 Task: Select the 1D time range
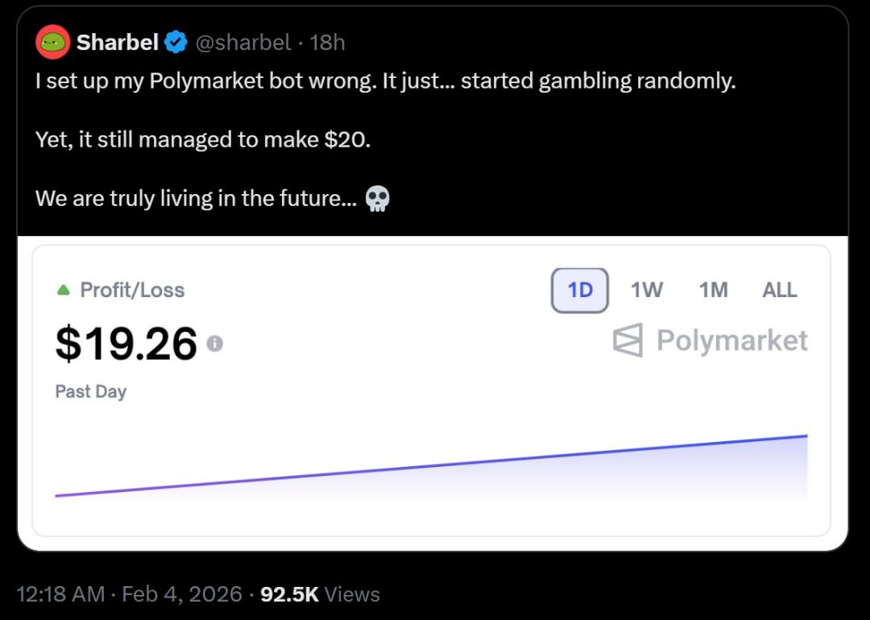[x=579, y=290]
